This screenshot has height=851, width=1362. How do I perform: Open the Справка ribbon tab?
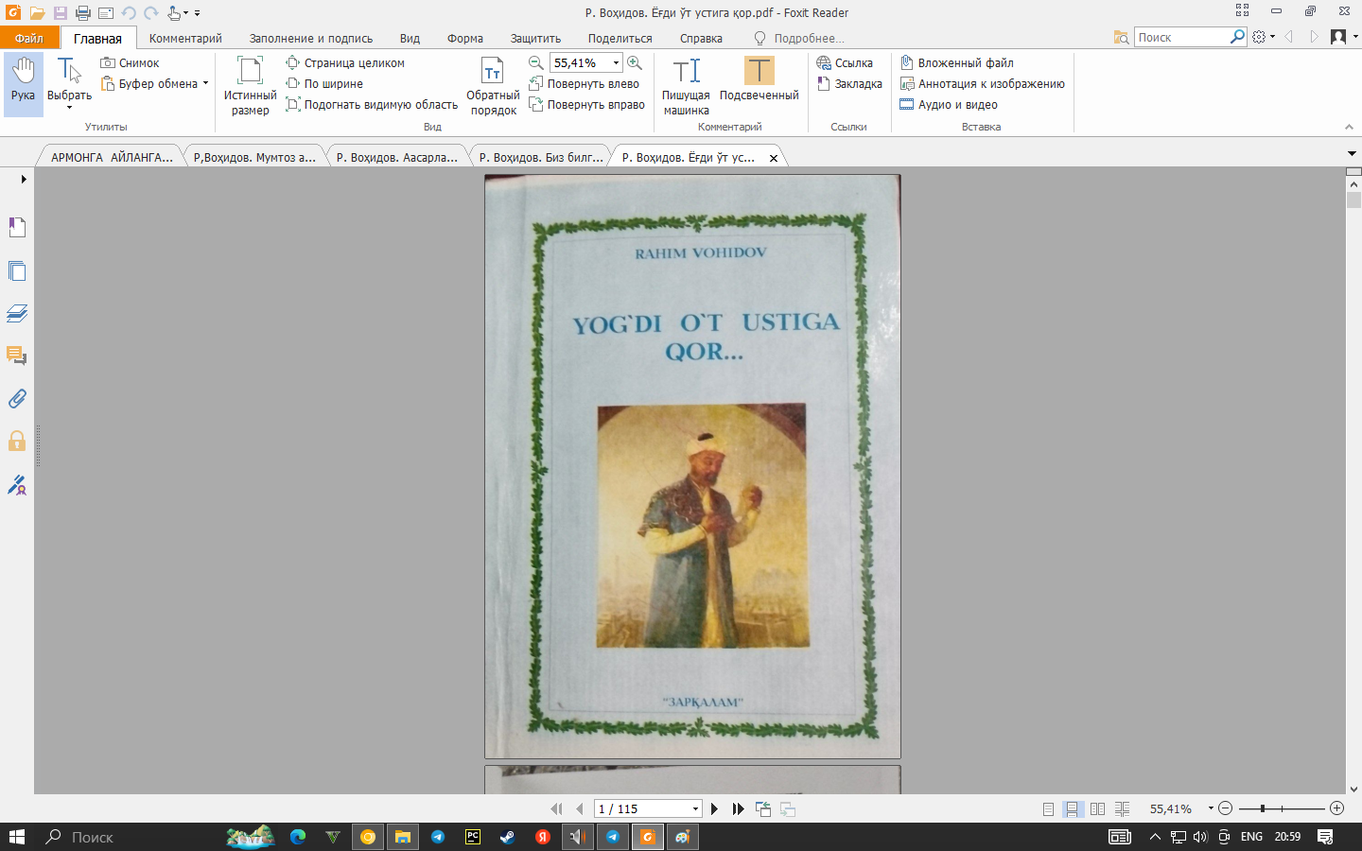(x=701, y=39)
